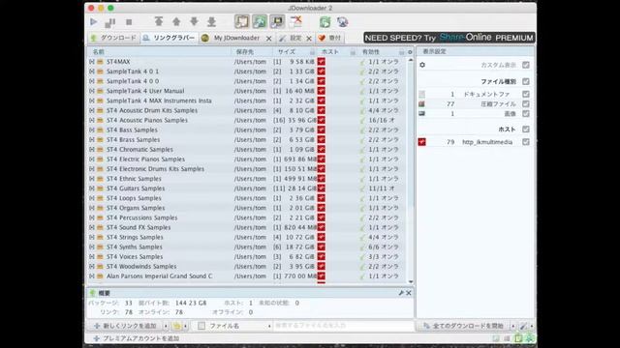Click the lock icon in ホスト column header
This screenshot has width=620, height=348.
353,52
